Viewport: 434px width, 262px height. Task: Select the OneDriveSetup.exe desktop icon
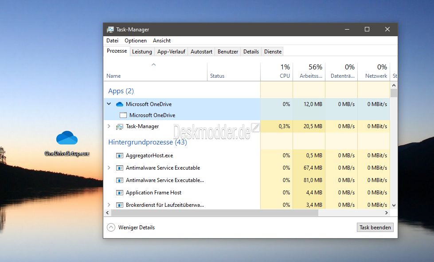pyautogui.click(x=67, y=144)
